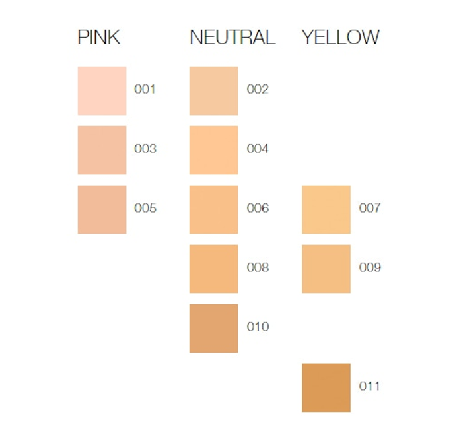Pick the neutral 008 color swatch
Image resolution: width=461 pixels, height=439 pixels.
[x=213, y=269]
